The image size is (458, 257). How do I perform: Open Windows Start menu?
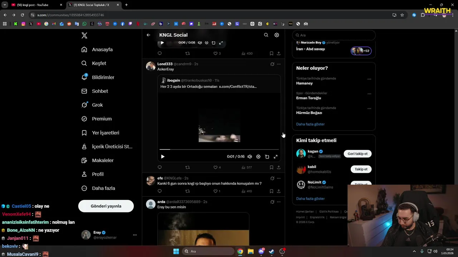176,251
